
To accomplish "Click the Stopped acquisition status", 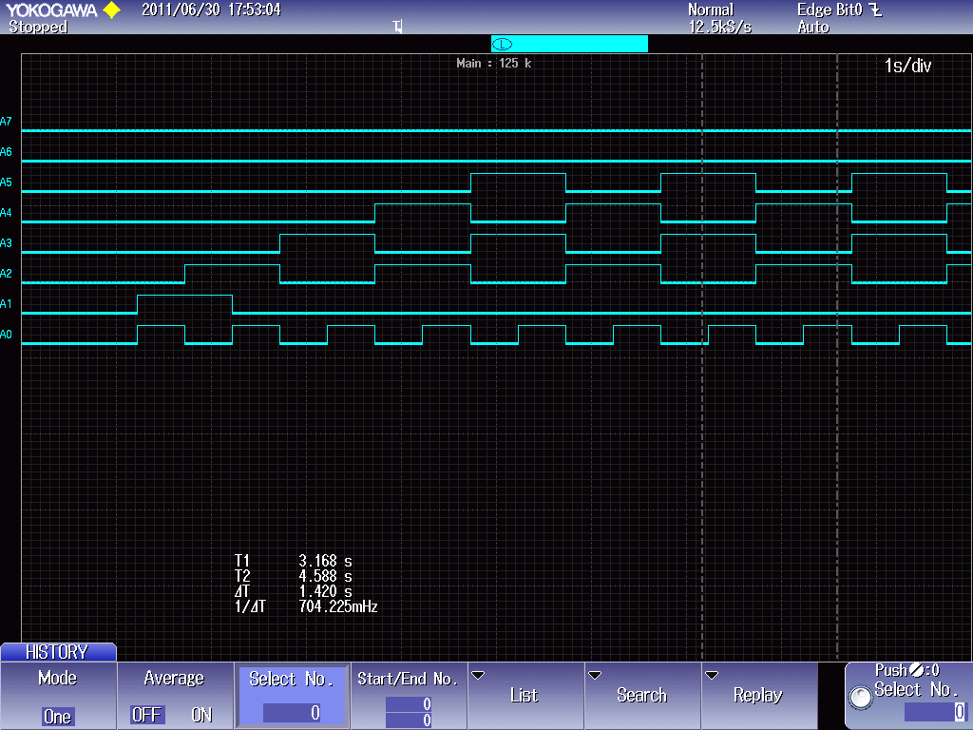I will click(x=38, y=27).
